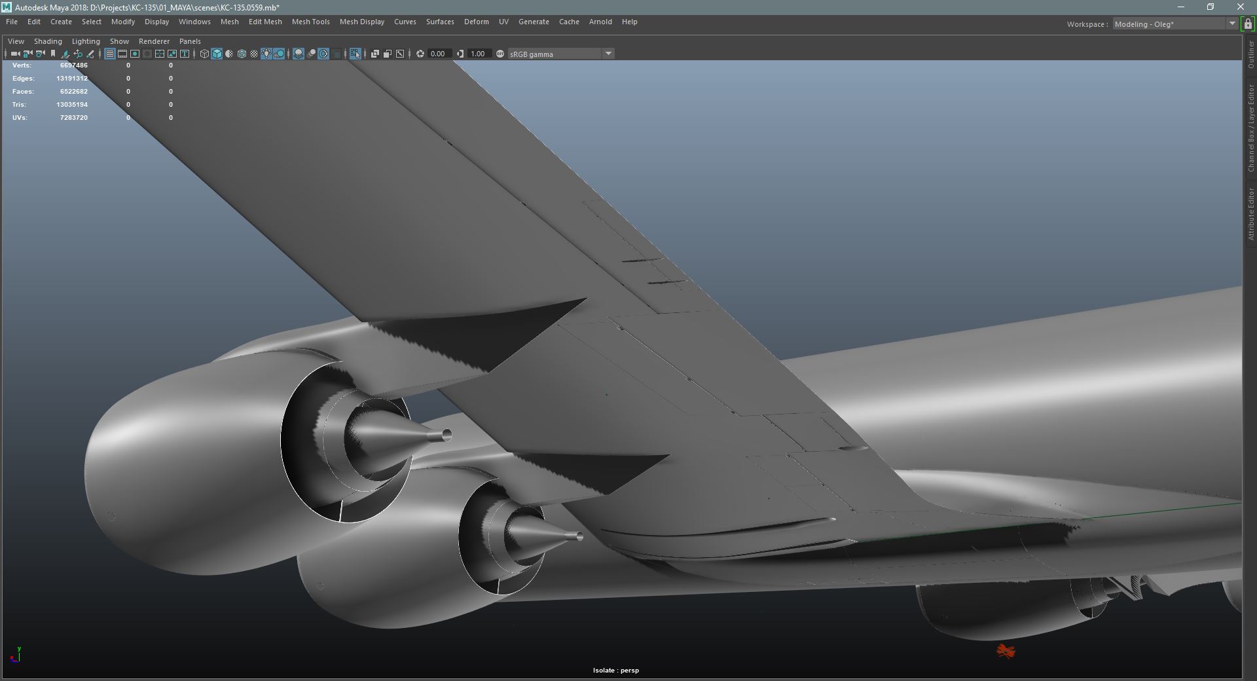The image size is (1257, 681).
Task: Click the Grease Pencil icon
Action: click(90, 54)
